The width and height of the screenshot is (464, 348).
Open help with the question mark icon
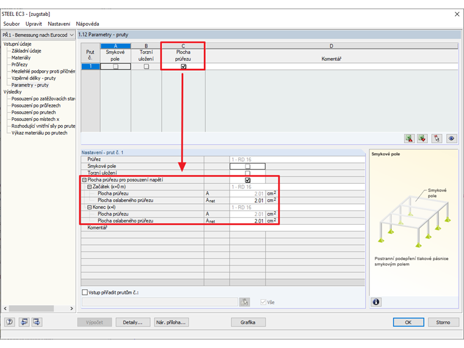10,322
